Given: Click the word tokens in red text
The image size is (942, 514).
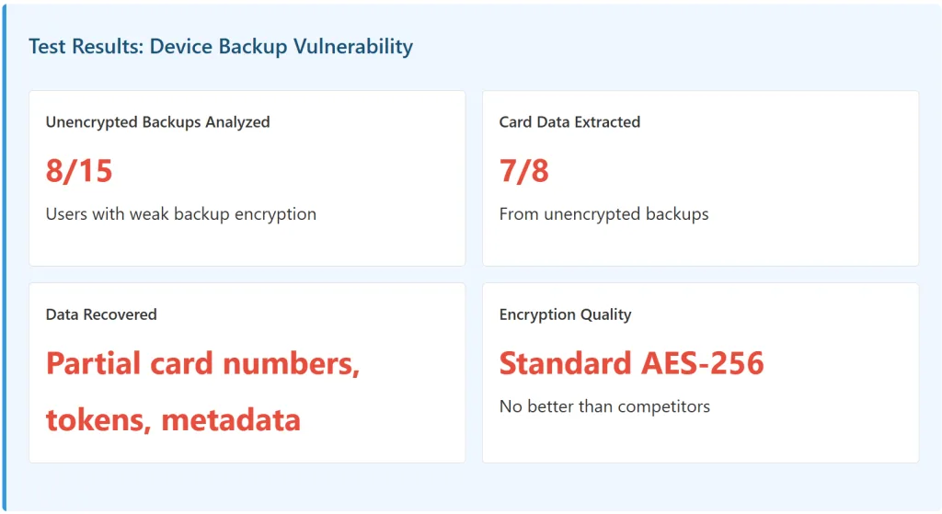Looking at the screenshot, I should 98,420.
